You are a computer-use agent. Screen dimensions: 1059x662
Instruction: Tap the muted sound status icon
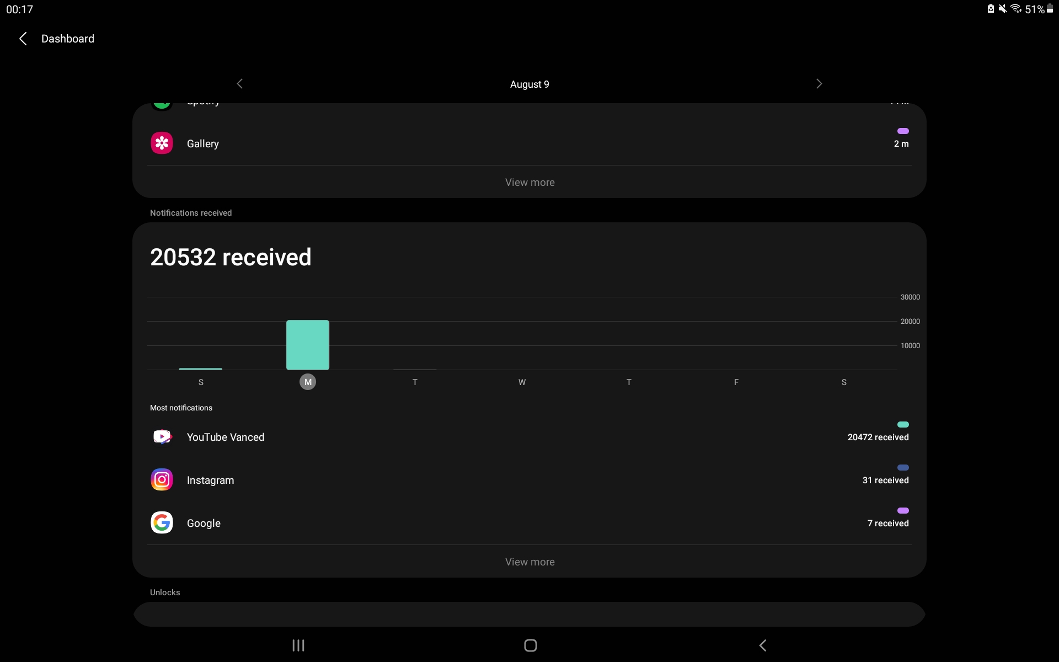click(x=1002, y=8)
